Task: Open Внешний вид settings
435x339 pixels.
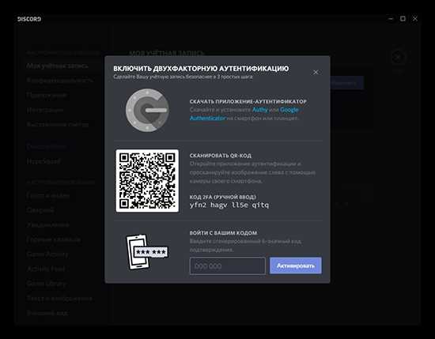Action: point(47,313)
